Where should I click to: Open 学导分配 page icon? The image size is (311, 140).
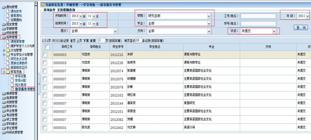[x=12, y=80]
